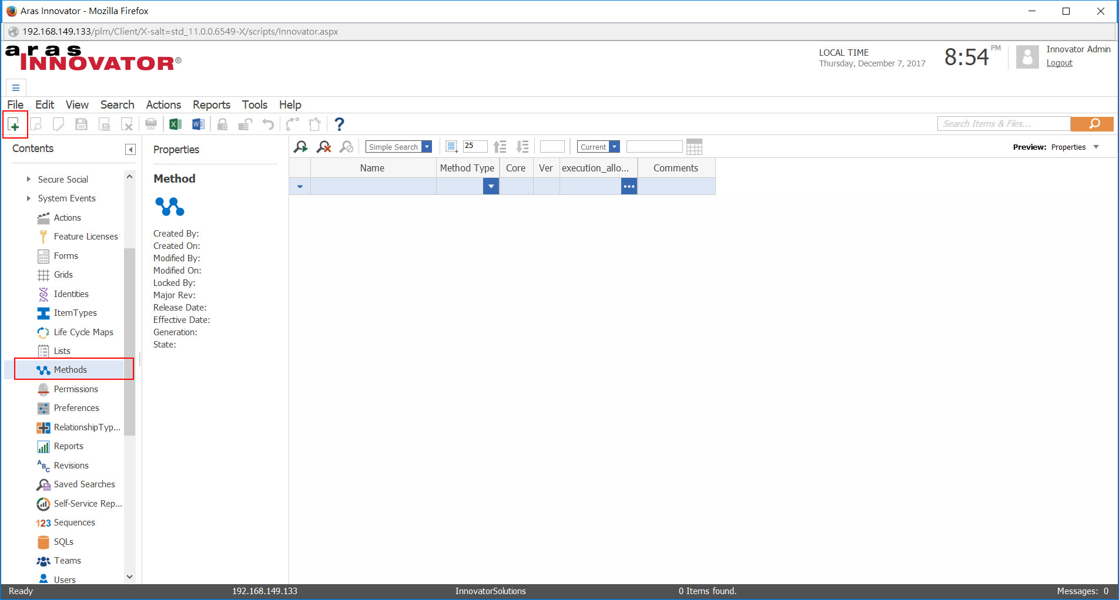
Task: Click the Unlock item icon
Action: [x=245, y=124]
